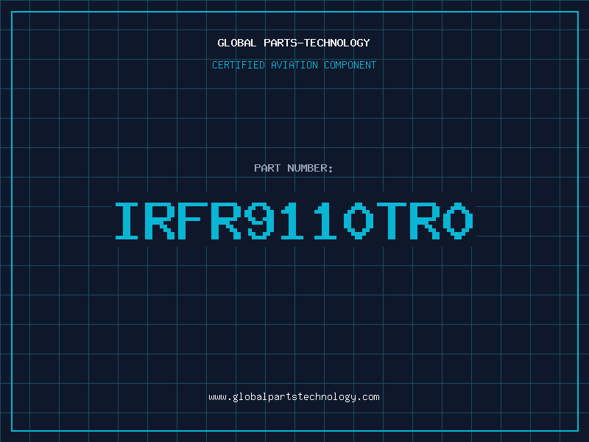Select the part number IRFR9110TR0
The width and height of the screenshot is (589, 442).
point(294,220)
